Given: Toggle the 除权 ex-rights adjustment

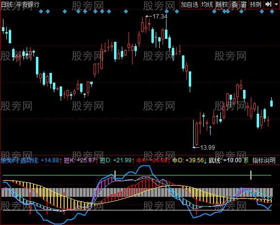Looking at the screenshot, I should point(222,4).
